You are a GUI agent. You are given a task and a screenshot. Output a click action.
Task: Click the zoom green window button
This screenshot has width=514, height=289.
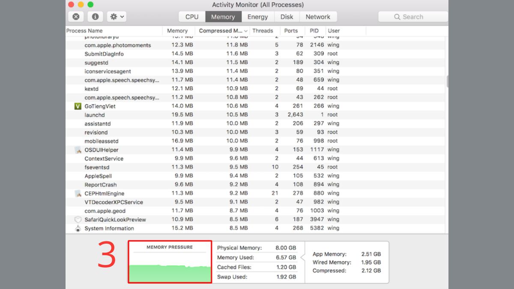(90, 5)
